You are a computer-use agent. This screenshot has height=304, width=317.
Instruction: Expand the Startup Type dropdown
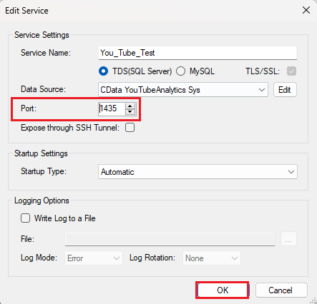point(197,171)
